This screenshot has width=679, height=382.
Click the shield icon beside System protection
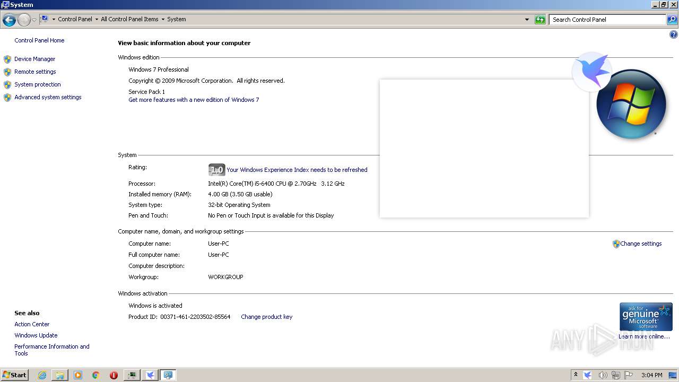(7, 85)
